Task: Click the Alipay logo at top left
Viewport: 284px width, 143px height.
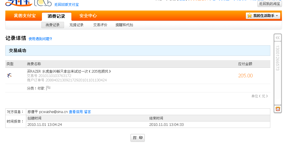Action: pos(17,3)
